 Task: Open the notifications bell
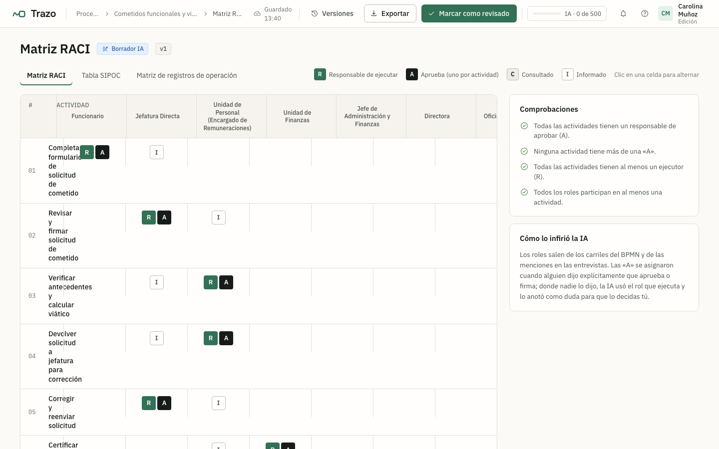click(623, 13)
